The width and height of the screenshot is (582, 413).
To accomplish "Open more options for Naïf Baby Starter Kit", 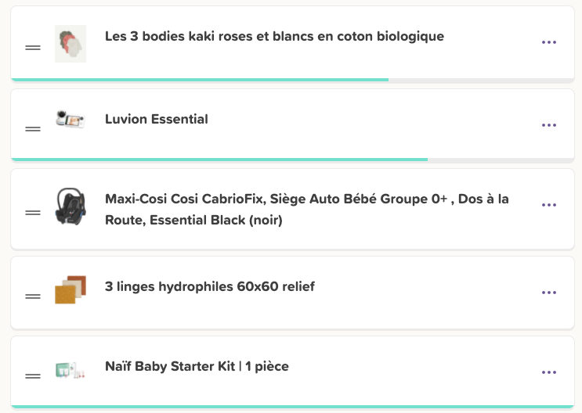I will tap(548, 372).
